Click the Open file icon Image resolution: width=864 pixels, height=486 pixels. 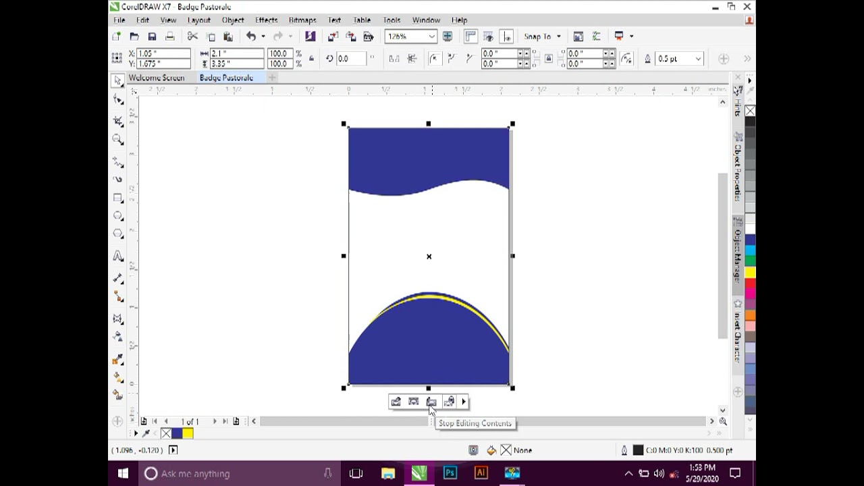134,36
